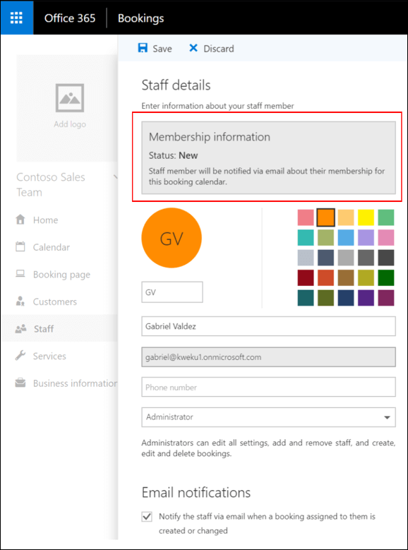Click the Add logo image placeholder icon
The height and width of the screenshot is (550, 408).
70,98
